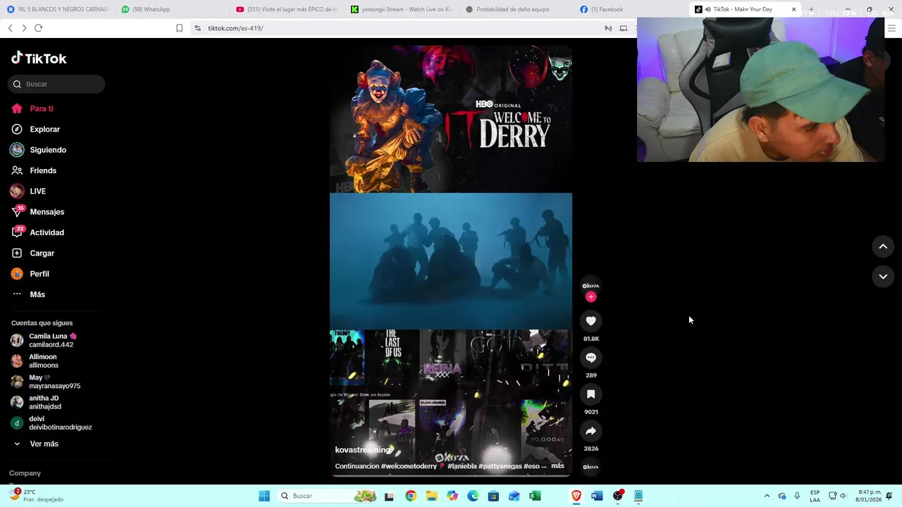Screen dimensions: 902x507
Task: Switch to IRL 5 BLANCOS Y NEGROS tab
Action: click(57, 9)
